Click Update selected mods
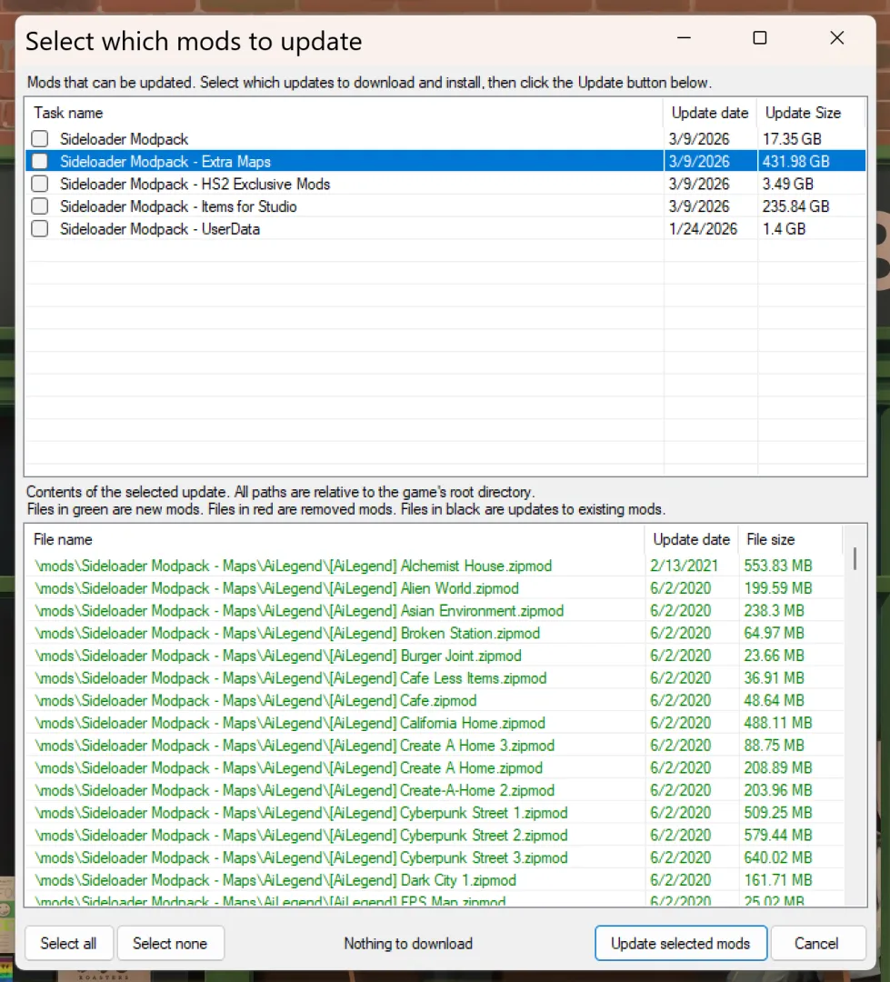Screen dimensions: 890x982 pyautogui.click(x=680, y=943)
